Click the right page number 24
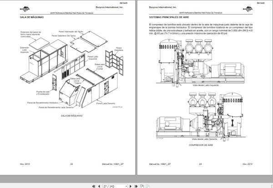Image resolution: width=273 pixels, height=188 pixels. (x=200, y=164)
